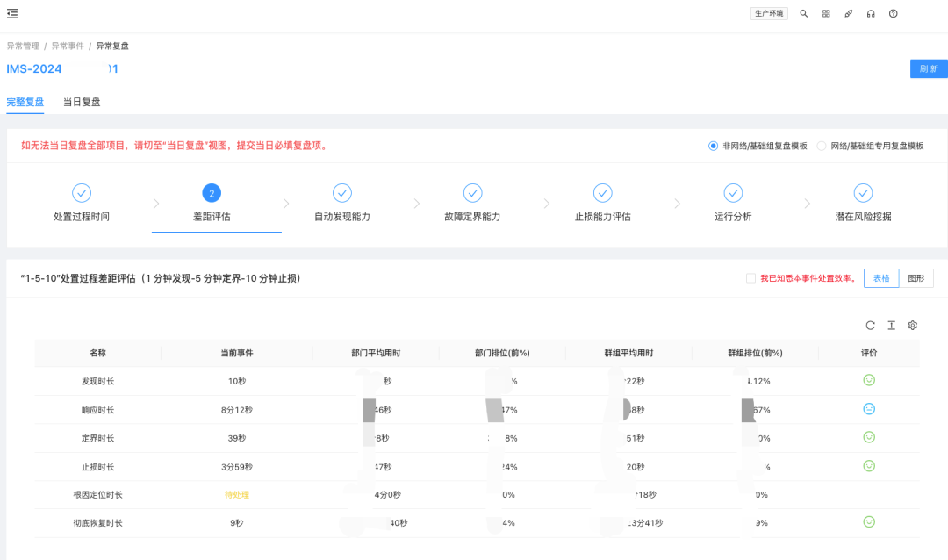948x560 pixels.
Task: Click the smiley face in 彻底恢复时长 row
Action: tap(869, 522)
